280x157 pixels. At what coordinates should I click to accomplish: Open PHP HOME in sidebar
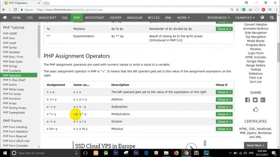point(10,34)
